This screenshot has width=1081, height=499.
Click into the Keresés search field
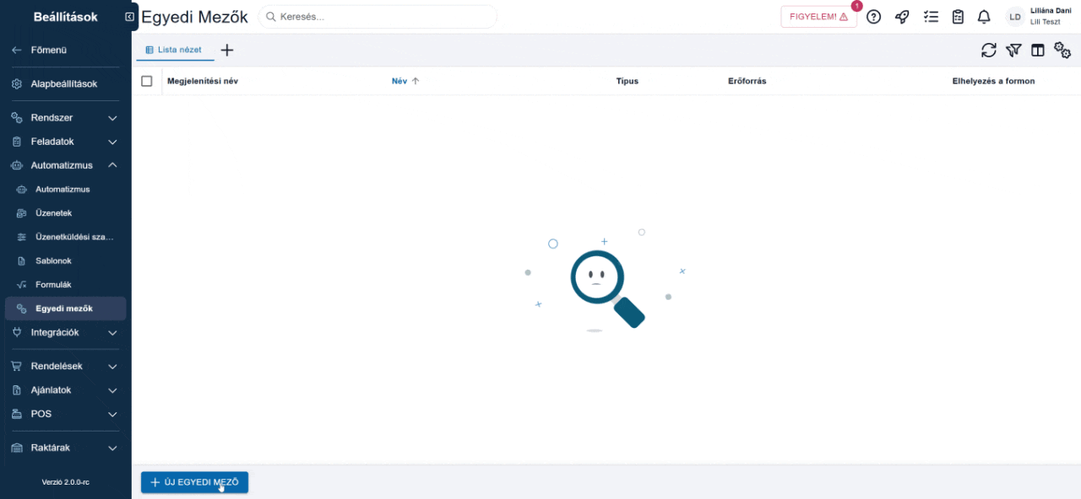coord(380,17)
